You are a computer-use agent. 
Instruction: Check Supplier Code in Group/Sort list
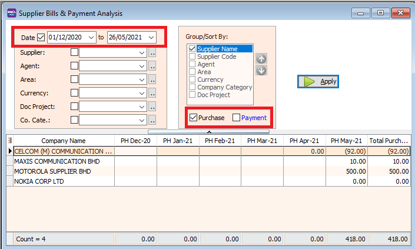[192, 57]
